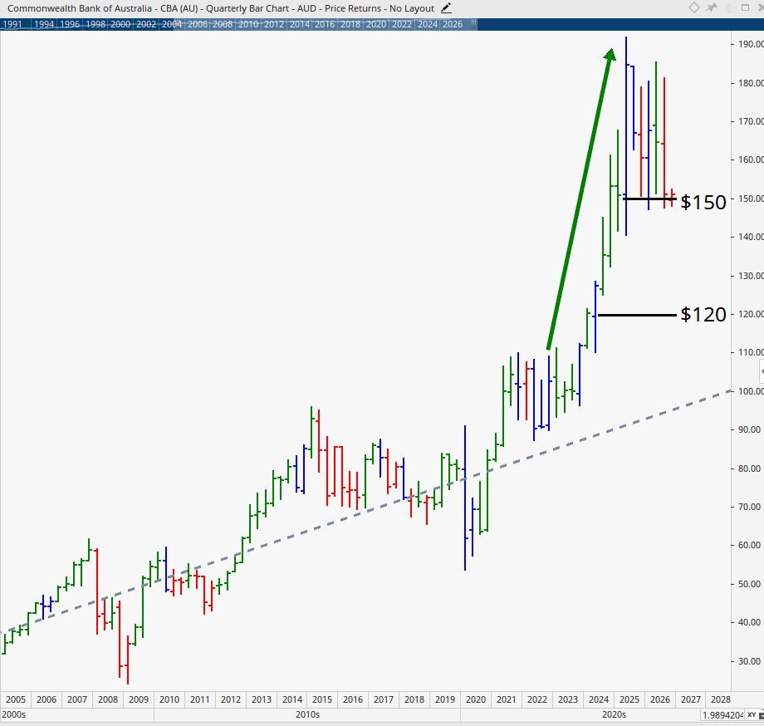
Task: Click the scale value field 1.9894204
Action: (722, 715)
